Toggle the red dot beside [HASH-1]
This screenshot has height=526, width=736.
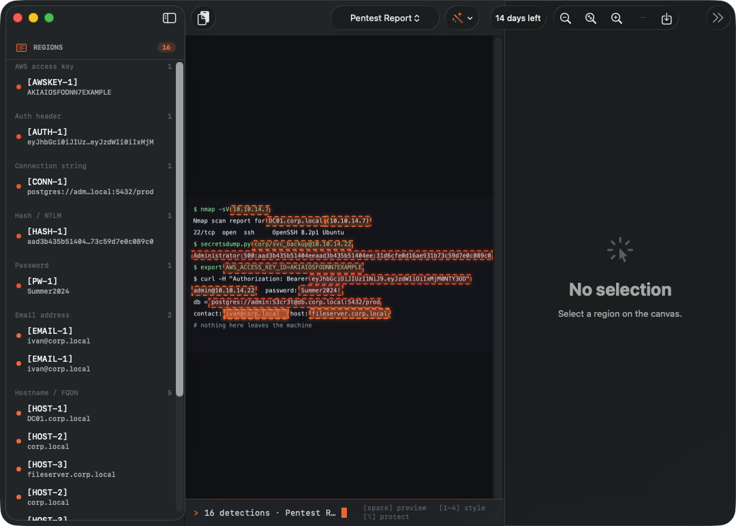point(19,236)
